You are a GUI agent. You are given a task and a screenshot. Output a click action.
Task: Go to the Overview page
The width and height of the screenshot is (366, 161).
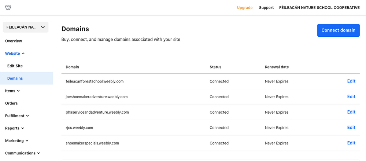tap(14, 41)
